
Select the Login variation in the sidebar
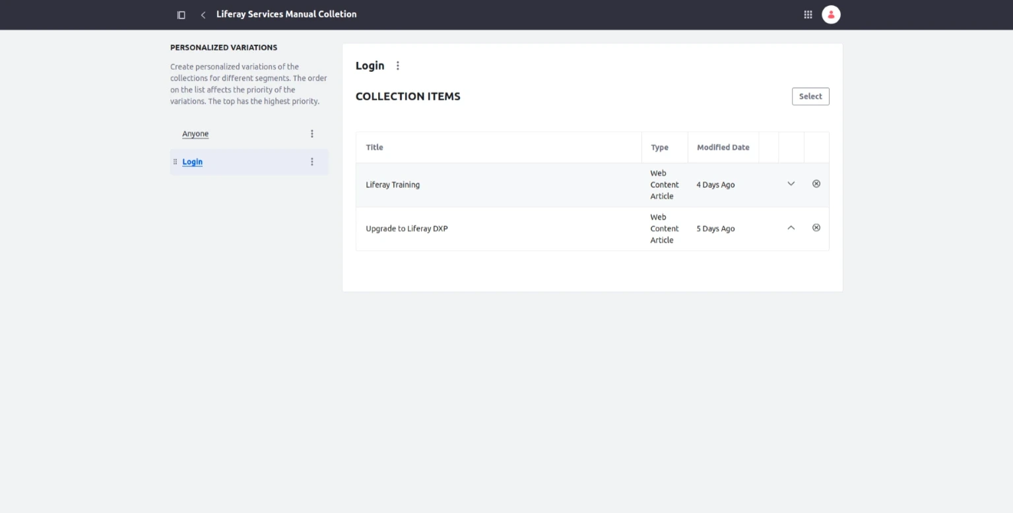pos(192,162)
